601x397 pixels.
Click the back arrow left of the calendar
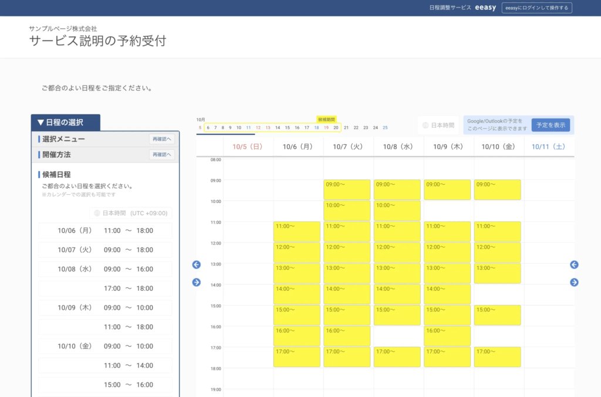[197, 264]
